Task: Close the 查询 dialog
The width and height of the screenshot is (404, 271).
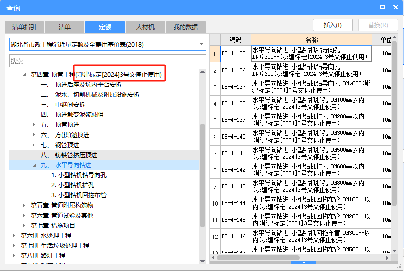Action: tap(396, 7)
